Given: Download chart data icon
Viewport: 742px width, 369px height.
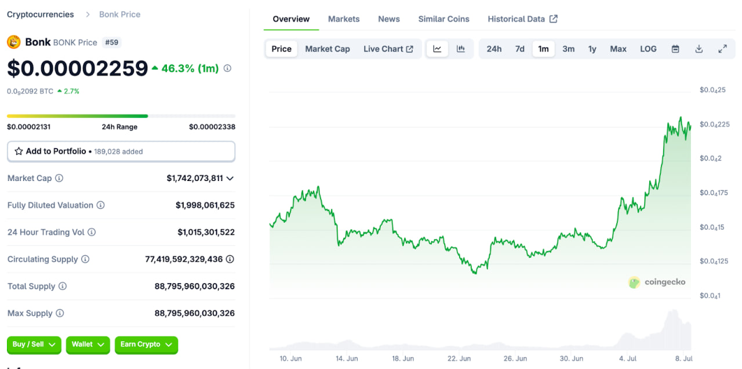Looking at the screenshot, I should [699, 49].
